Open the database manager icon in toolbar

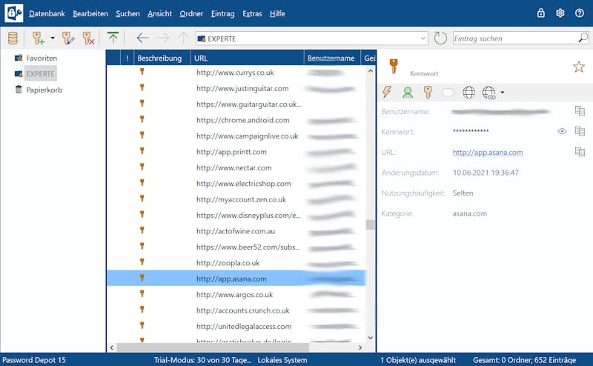click(x=13, y=39)
